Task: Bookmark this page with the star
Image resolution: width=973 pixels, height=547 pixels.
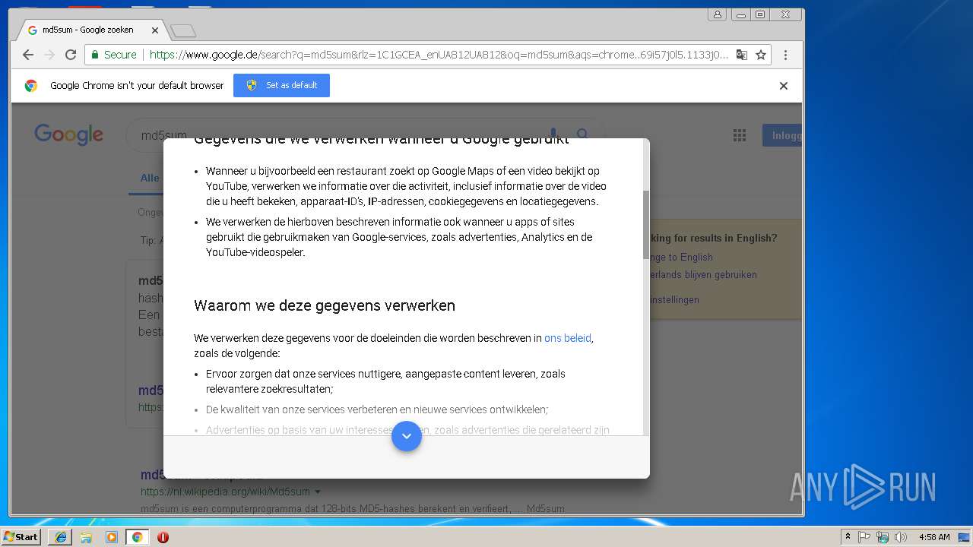Action: click(760, 55)
